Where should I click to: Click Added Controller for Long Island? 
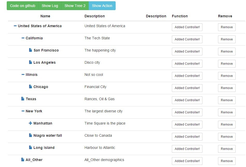click(187, 149)
